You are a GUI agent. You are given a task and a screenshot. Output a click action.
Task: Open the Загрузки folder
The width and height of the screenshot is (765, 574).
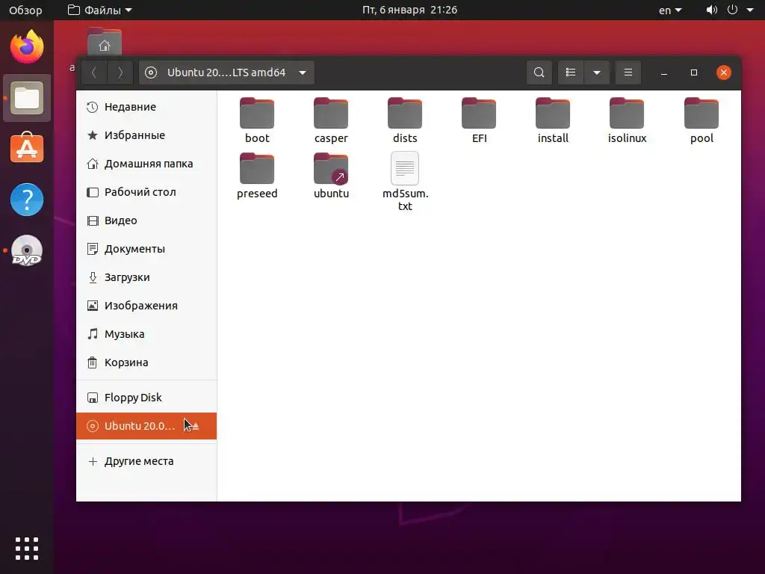146,277
